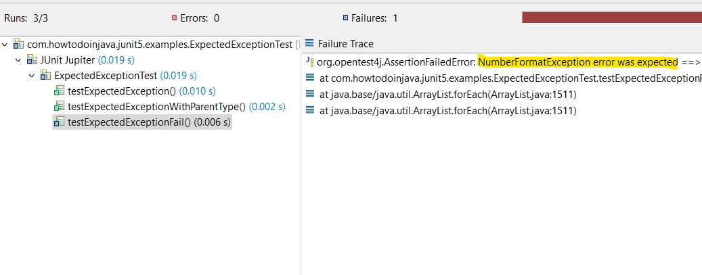The height and width of the screenshot is (275, 702).
Task: Click the blue Failures counter icon
Action: point(346,18)
